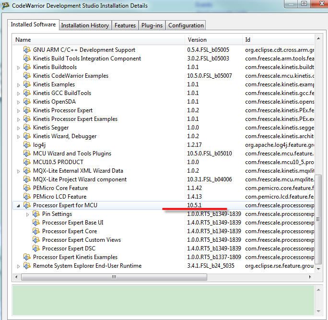Click the Kinetis Processor Expert Examples icon
The image size is (328, 320).
[27, 119]
